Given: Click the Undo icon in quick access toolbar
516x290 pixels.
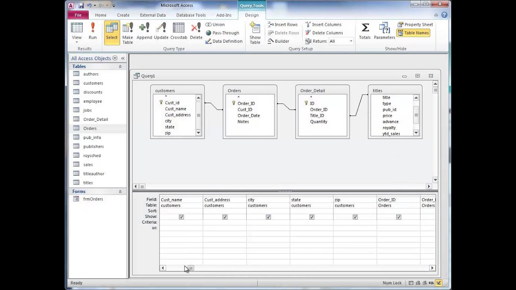Looking at the screenshot, I should (x=89, y=6).
